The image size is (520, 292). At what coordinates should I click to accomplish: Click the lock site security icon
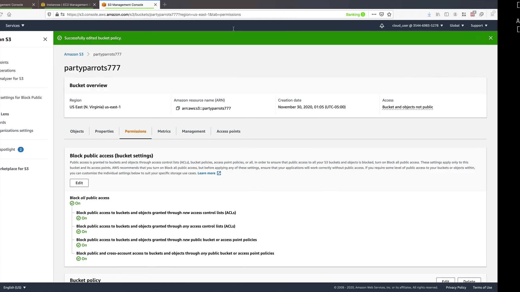57,15
